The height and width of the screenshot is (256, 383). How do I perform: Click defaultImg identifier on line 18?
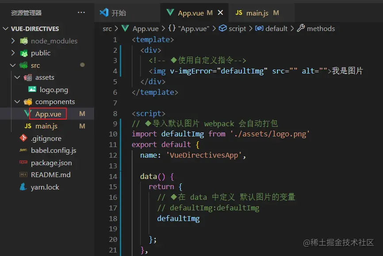[x=178, y=218]
